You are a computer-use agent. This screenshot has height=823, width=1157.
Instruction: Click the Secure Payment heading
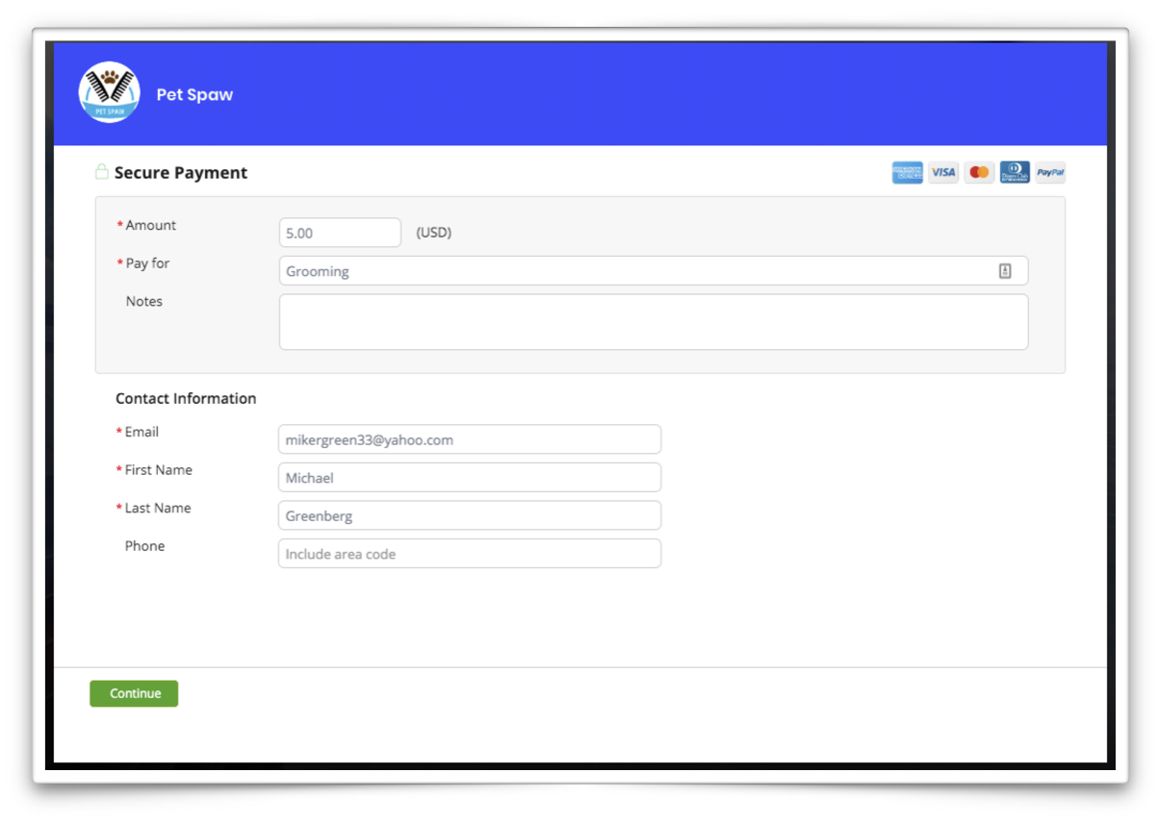click(181, 173)
